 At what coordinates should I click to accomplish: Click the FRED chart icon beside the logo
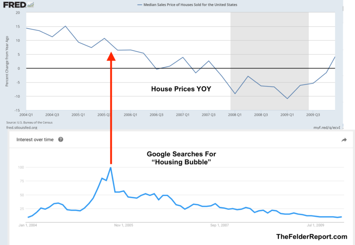point(31,5)
